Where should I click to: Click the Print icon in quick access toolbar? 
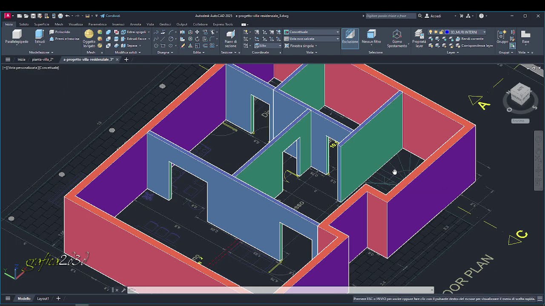point(60,16)
